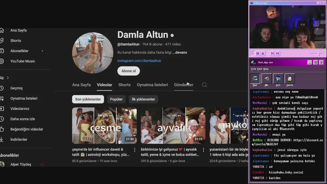The image size is (327, 184).
Task: Click the channel search magnifier icon
Action: [x=204, y=85]
